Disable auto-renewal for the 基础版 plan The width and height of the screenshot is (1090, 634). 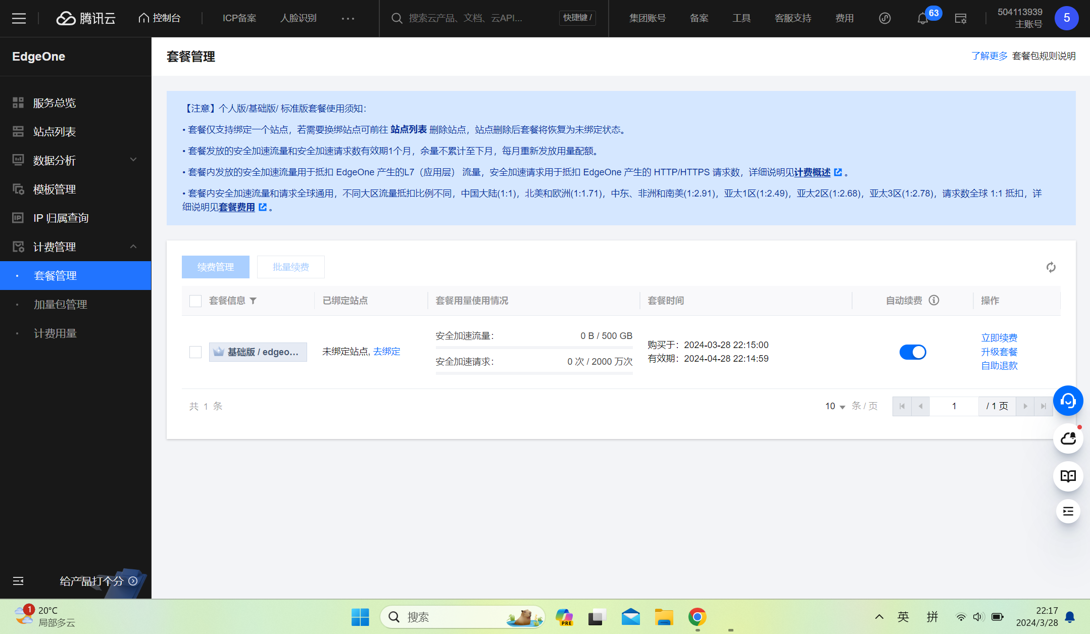tap(913, 352)
